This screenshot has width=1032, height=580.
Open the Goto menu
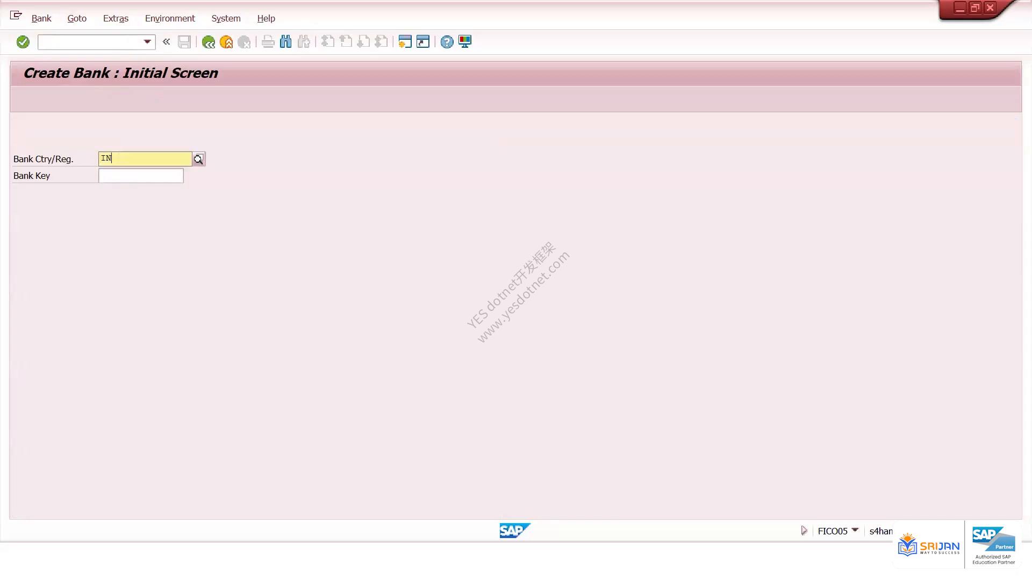pos(77,18)
